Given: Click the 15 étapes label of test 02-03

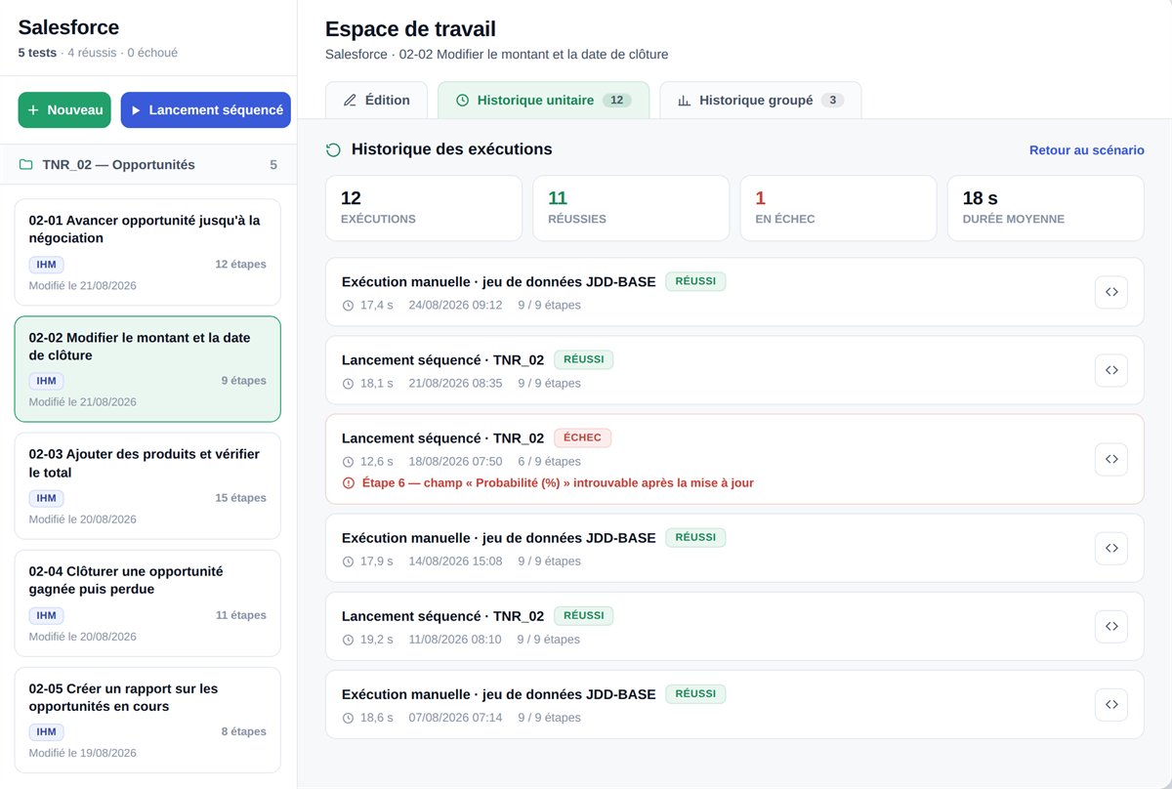Looking at the screenshot, I should 240,498.
